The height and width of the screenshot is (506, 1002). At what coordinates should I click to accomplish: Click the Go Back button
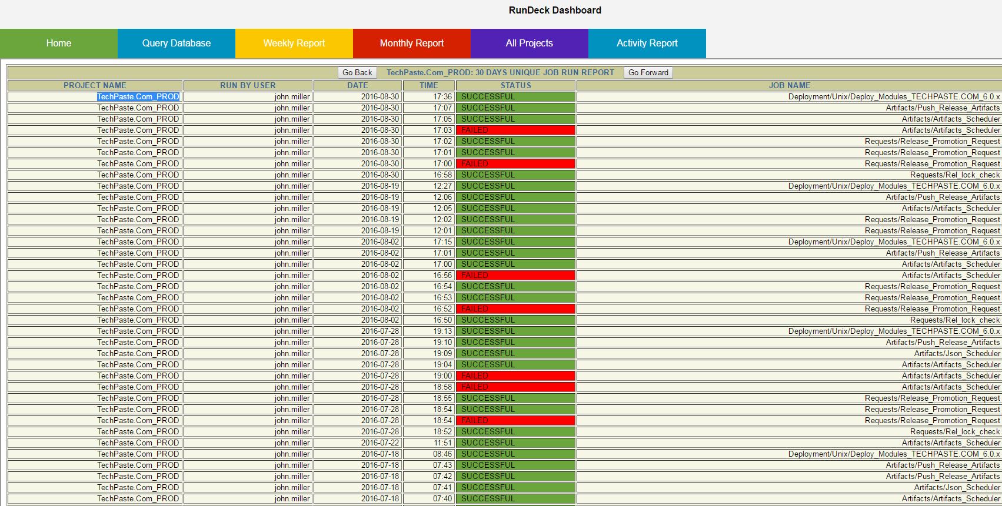pyautogui.click(x=357, y=73)
